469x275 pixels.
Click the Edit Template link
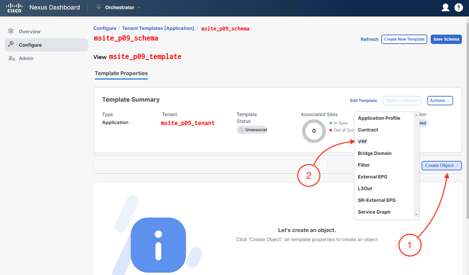click(x=363, y=101)
